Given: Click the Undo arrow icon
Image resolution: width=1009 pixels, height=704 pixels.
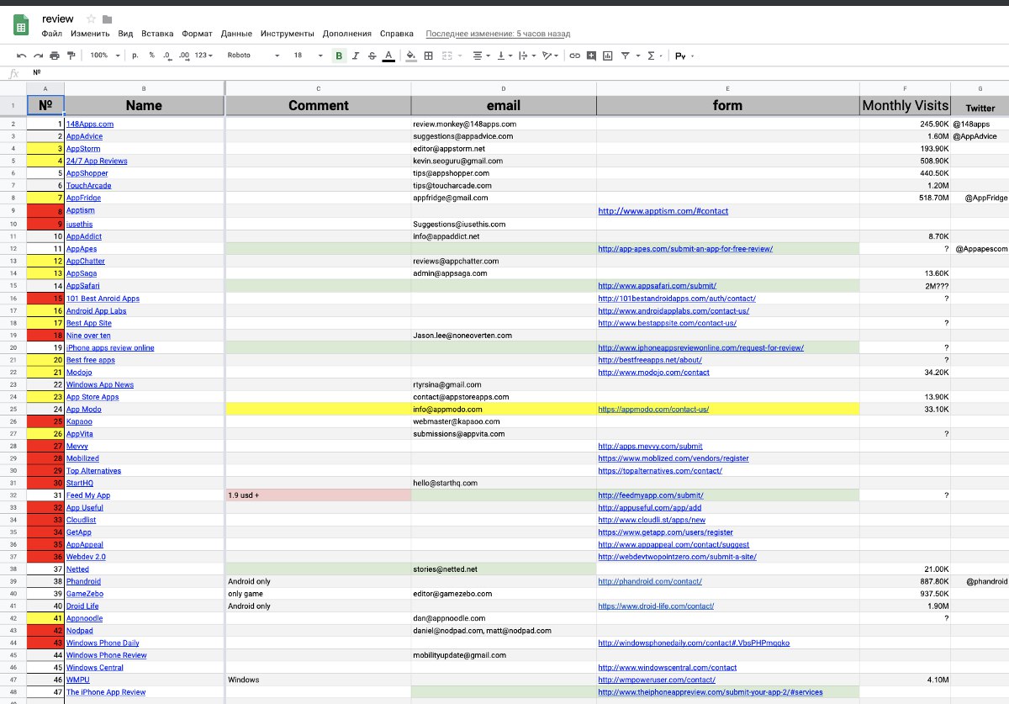Looking at the screenshot, I should pyautogui.click(x=21, y=56).
